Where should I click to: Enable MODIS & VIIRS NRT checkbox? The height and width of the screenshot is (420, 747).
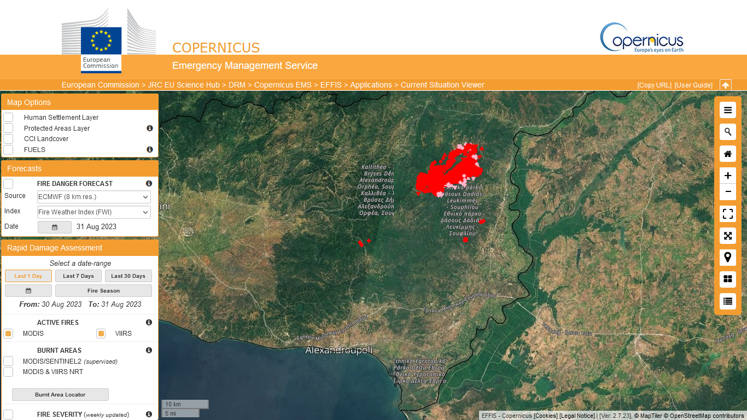(8, 372)
